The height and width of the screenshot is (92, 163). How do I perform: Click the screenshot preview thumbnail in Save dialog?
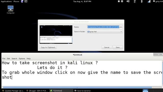click(56, 34)
